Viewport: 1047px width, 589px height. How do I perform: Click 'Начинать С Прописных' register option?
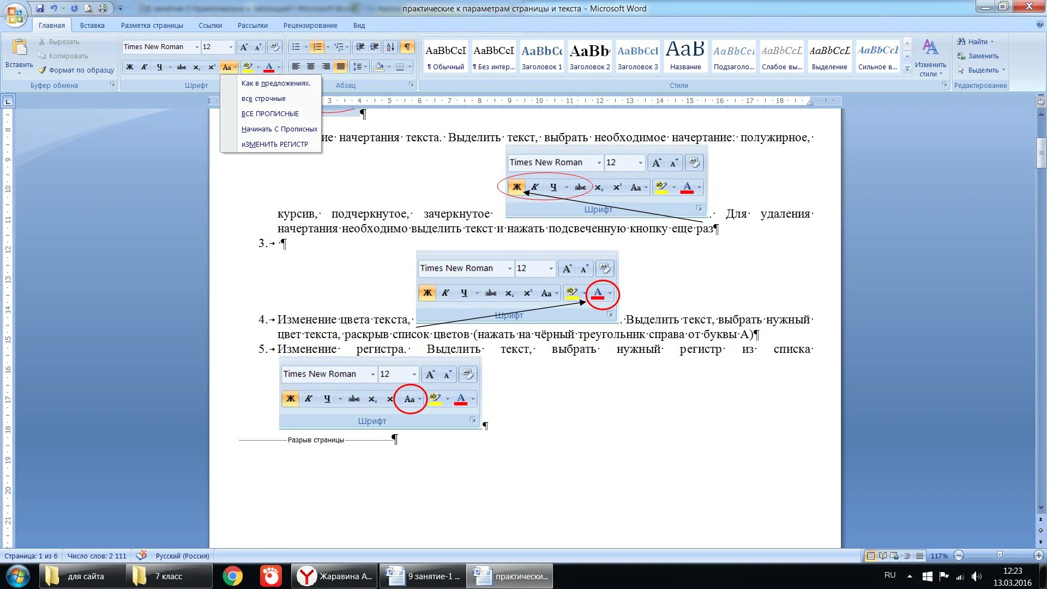pos(279,128)
